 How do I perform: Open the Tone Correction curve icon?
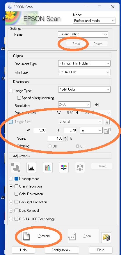coord(48,167)
